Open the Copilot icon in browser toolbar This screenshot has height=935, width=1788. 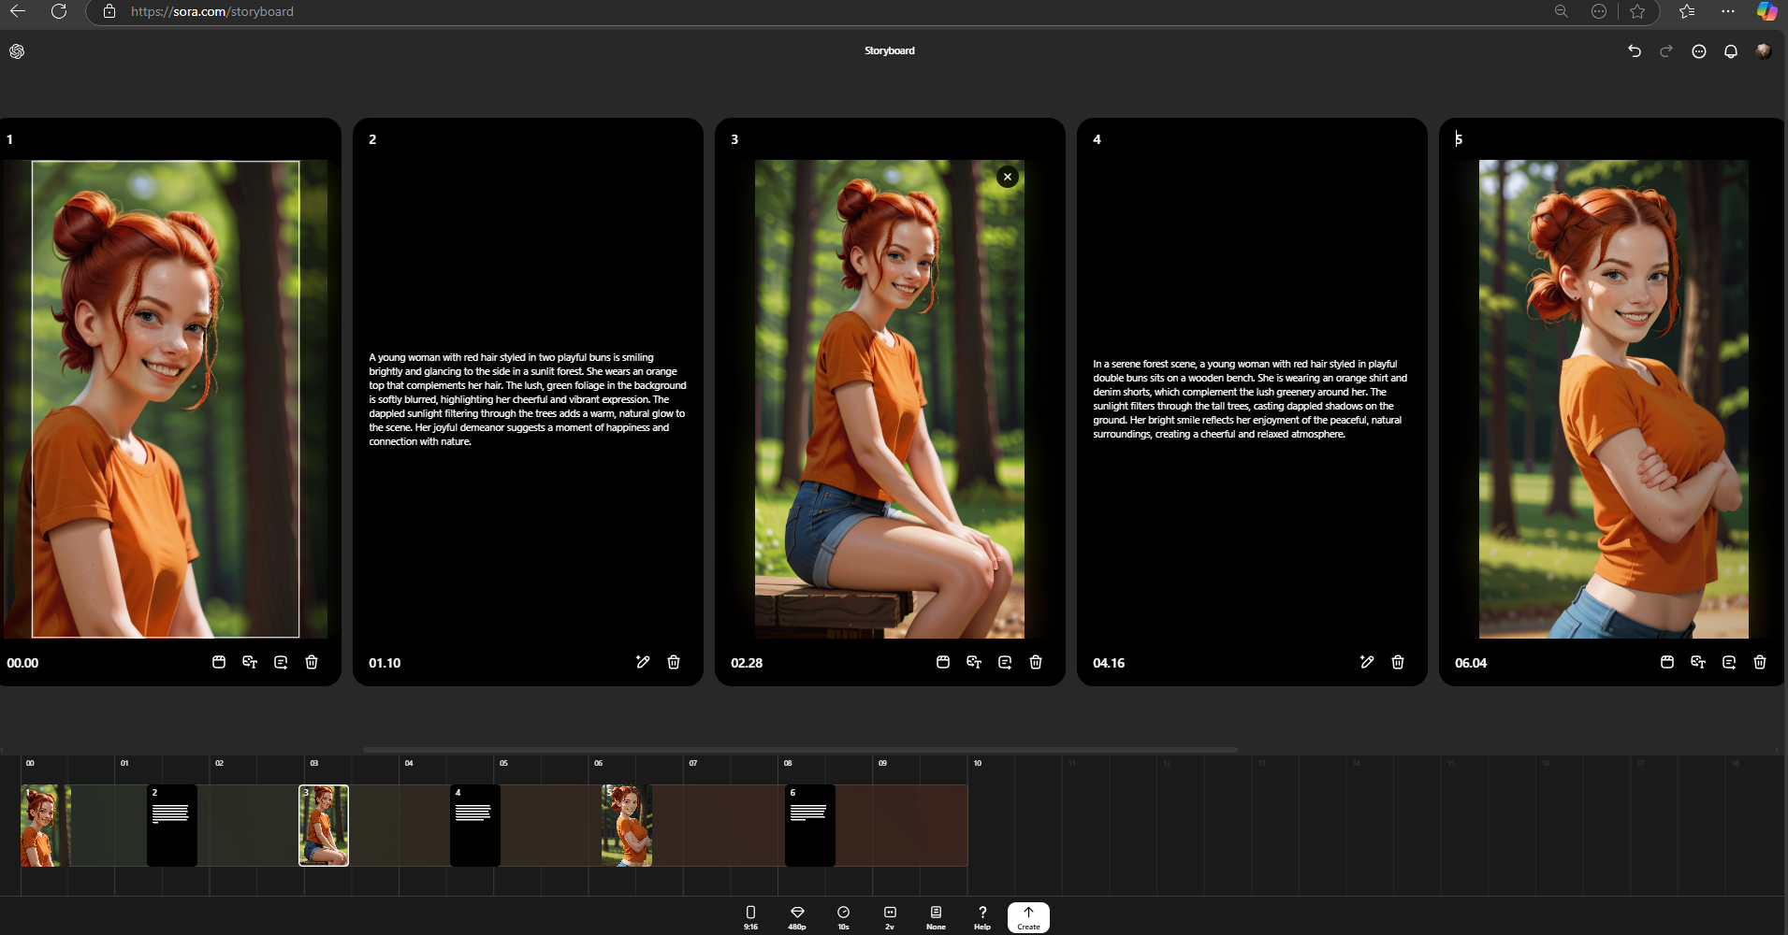click(x=1766, y=11)
